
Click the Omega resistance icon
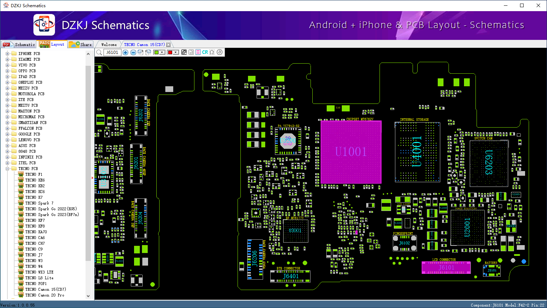click(x=212, y=52)
